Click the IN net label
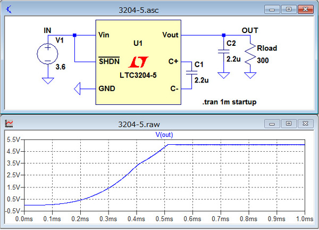This screenshot has width=319, height=230. point(48,30)
